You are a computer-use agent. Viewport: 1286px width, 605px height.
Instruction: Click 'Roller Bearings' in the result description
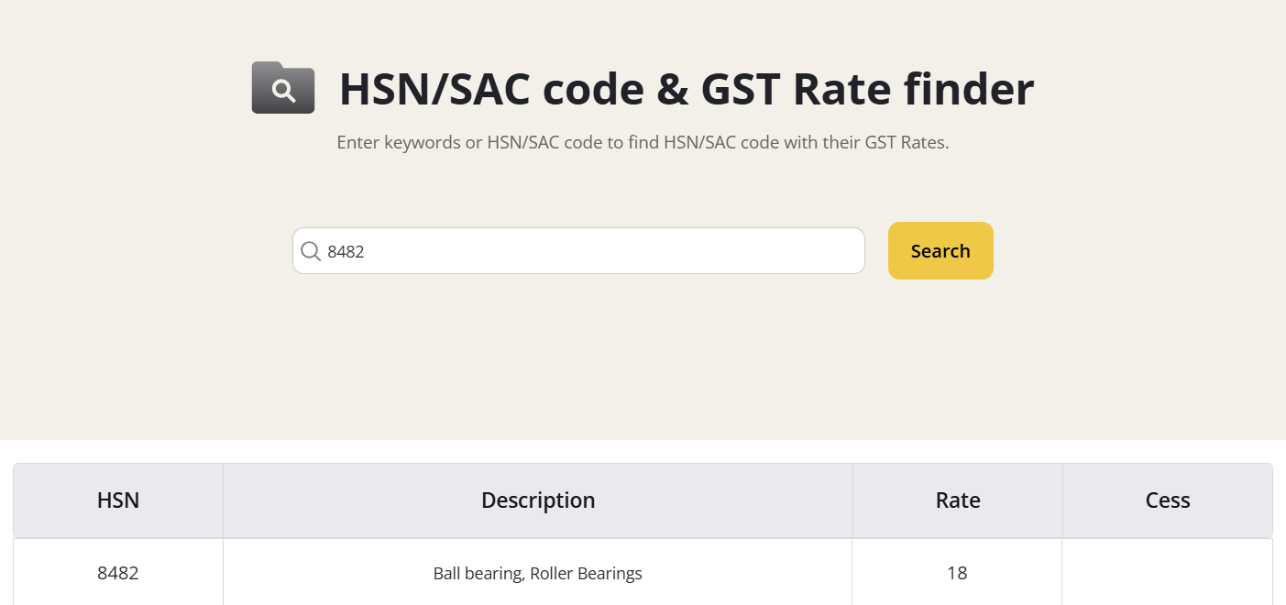[x=587, y=574]
